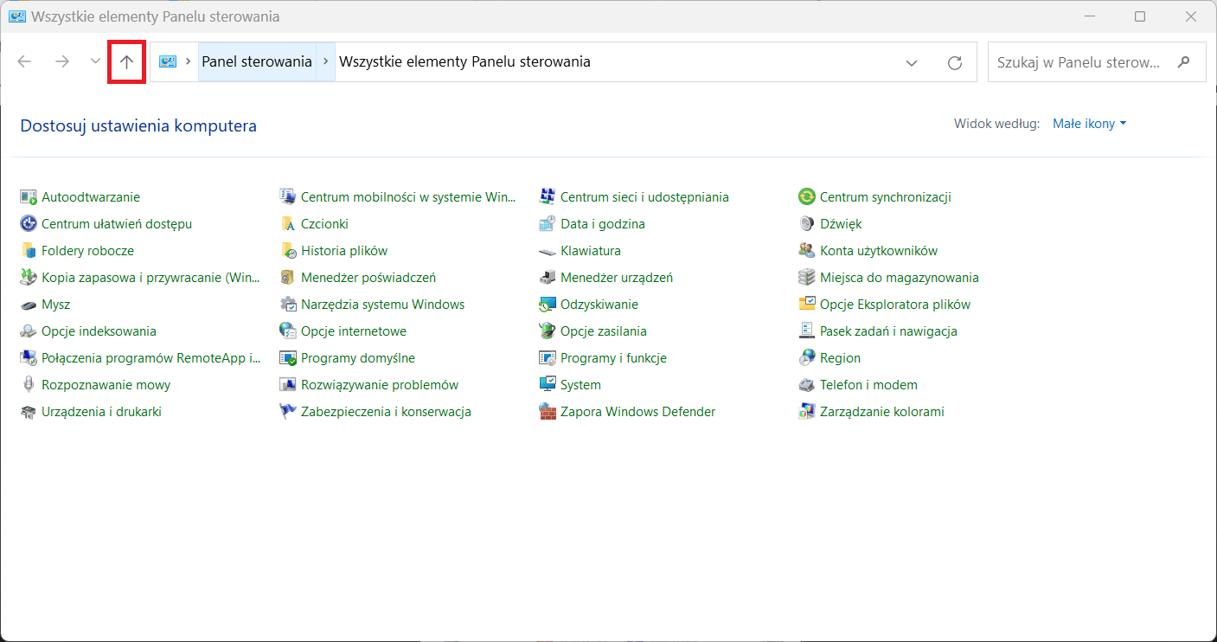Click the Opcje indeksowania icon

pos(29,331)
